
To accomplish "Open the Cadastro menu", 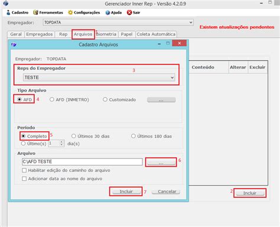I will point(17,12).
